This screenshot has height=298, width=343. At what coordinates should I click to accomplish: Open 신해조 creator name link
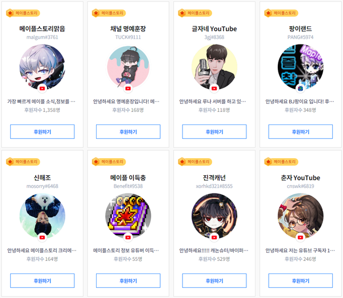pyautogui.click(x=42, y=178)
